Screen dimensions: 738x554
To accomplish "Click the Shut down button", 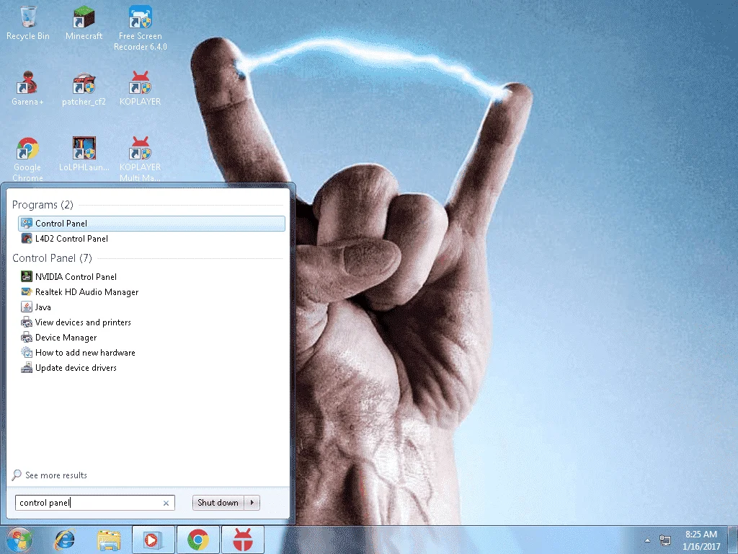I will coord(218,503).
